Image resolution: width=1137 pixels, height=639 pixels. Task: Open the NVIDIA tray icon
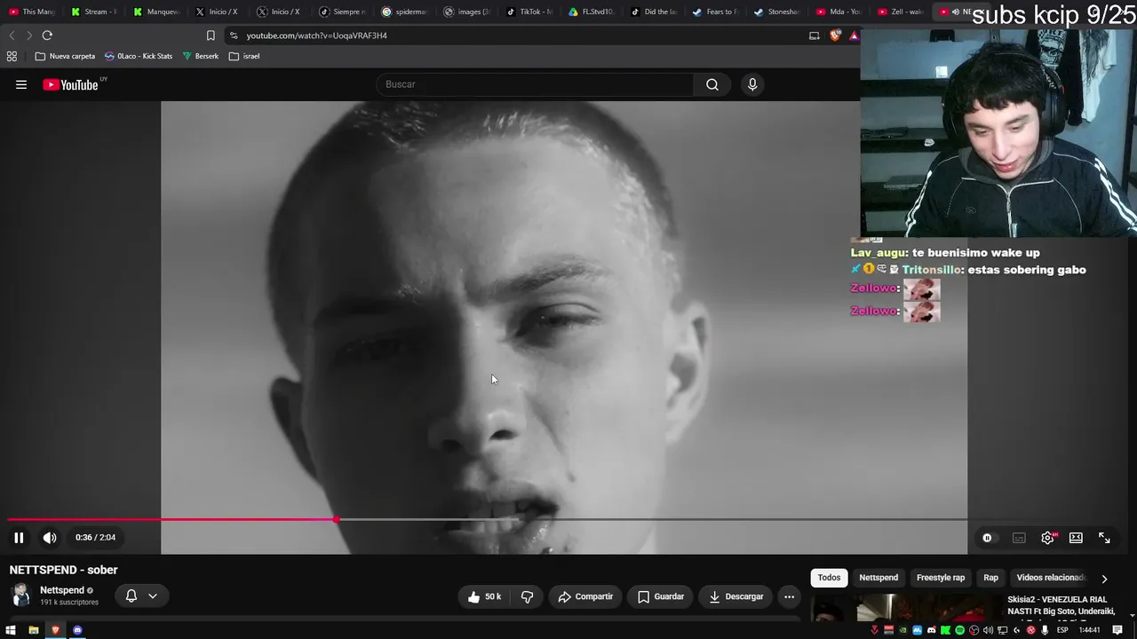(x=902, y=630)
